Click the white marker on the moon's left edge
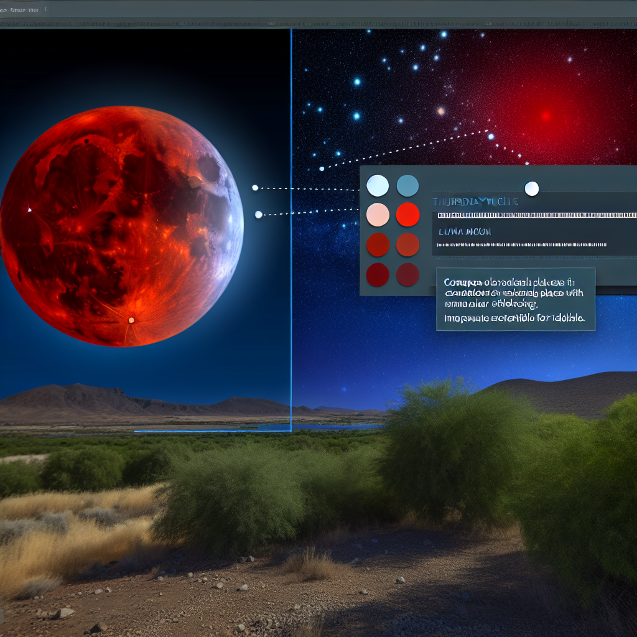The width and height of the screenshot is (637, 637). [x=29, y=210]
